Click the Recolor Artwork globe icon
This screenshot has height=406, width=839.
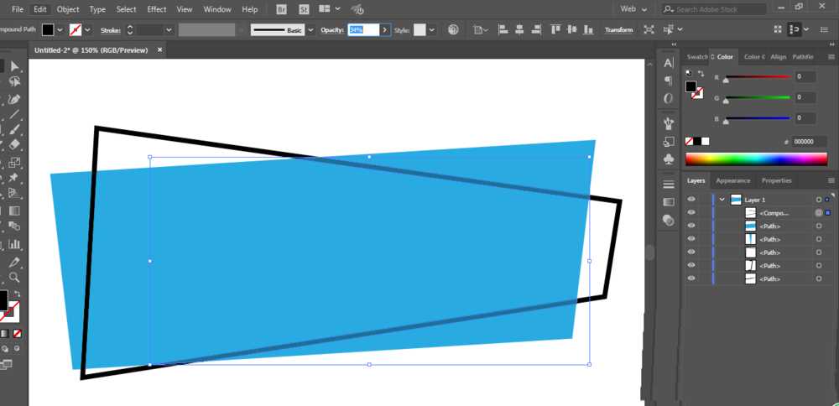[x=453, y=30]
